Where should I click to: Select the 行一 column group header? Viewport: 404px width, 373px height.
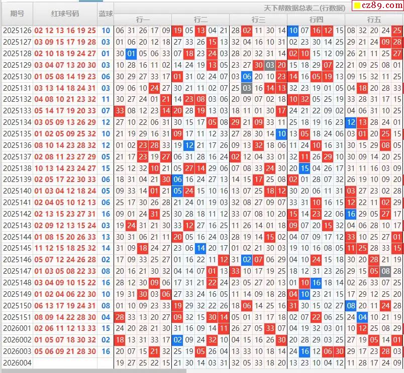(143, 20)
